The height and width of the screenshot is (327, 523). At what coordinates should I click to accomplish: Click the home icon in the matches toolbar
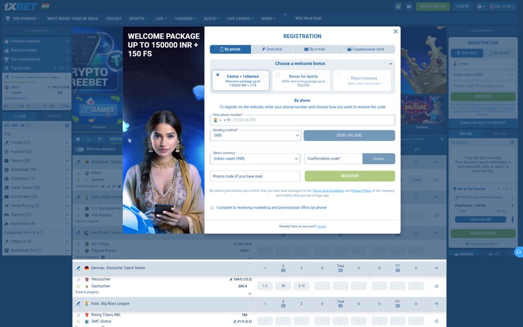coord(78,139)
